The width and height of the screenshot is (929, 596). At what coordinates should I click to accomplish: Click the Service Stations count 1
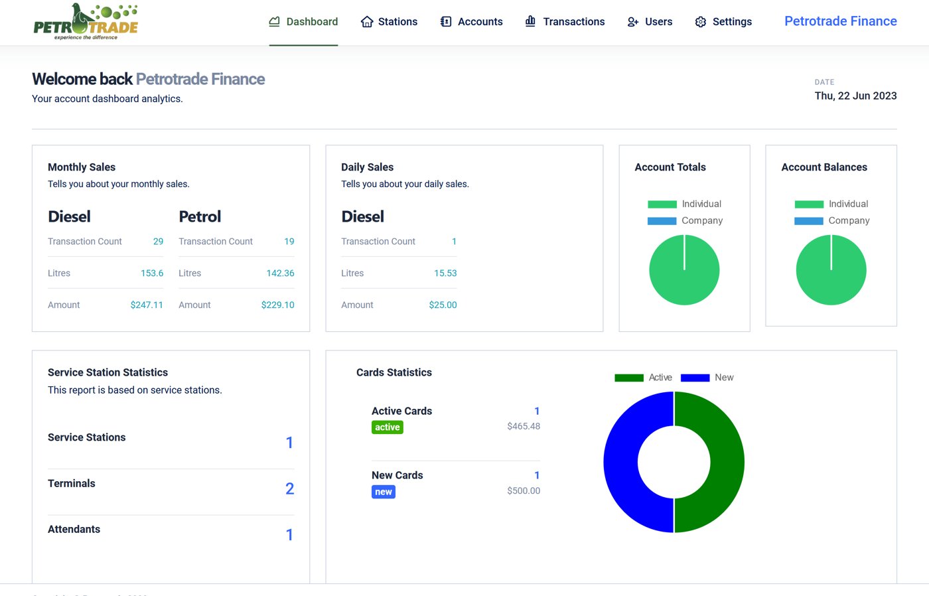click(x=289, y=443)
